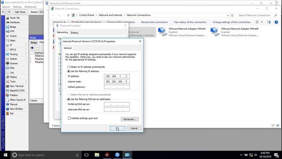Click Search Network Connections box

tap(257, 15)
